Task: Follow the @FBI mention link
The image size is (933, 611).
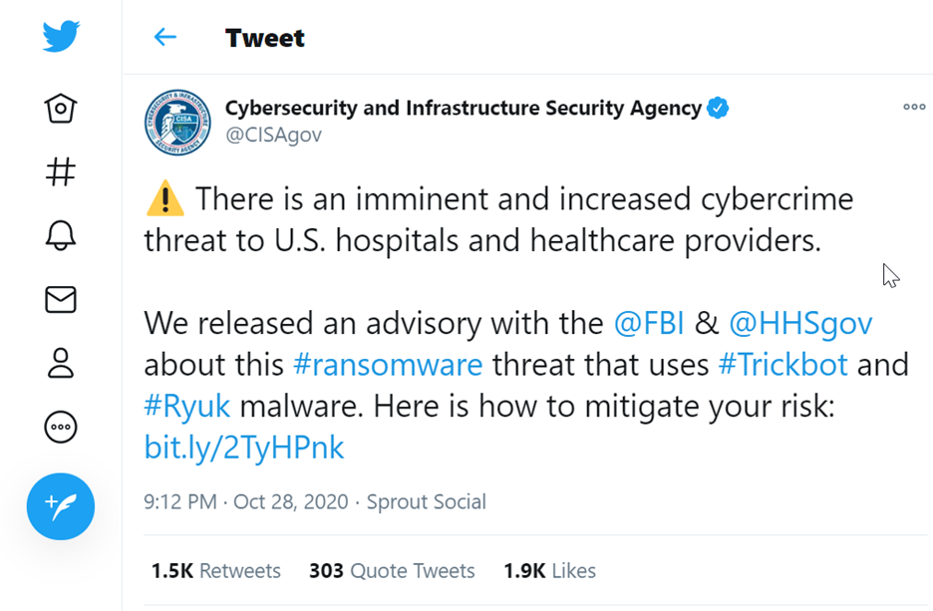Action: click(x=650, y=323)
